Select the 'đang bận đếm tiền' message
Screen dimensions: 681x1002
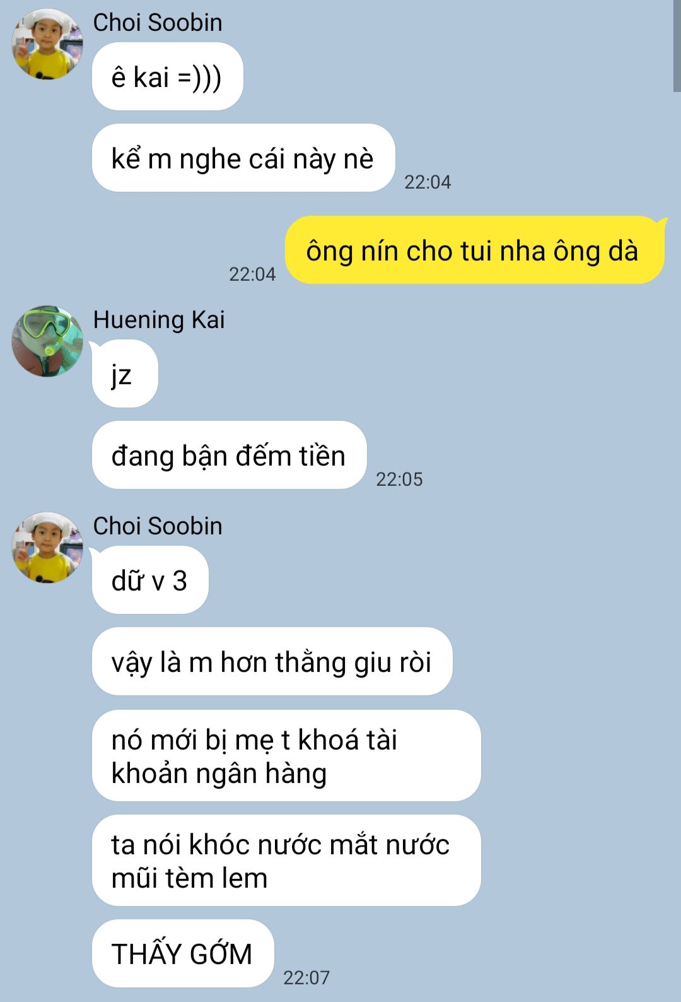point(230,455)
